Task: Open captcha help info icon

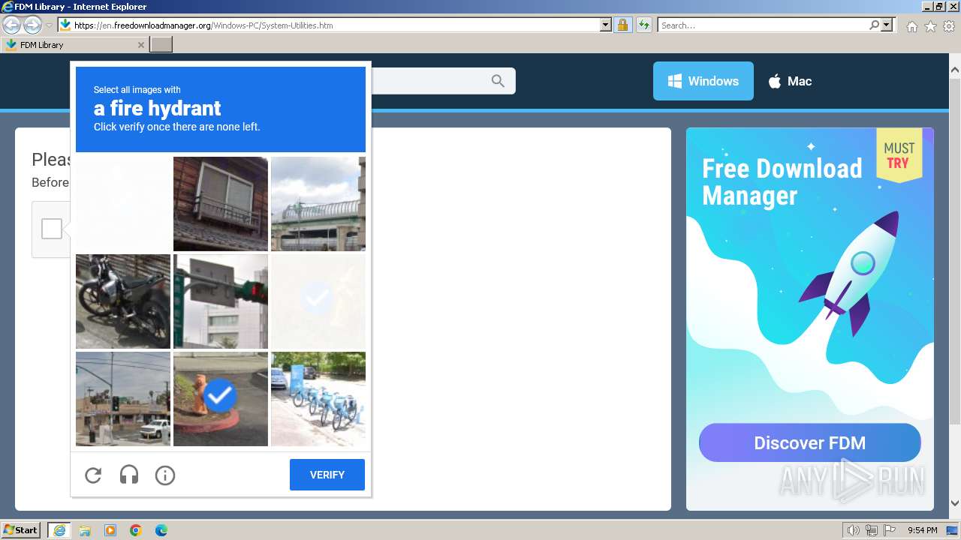Action: tap(165, 475)
